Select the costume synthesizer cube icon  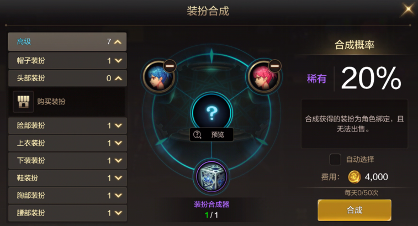click(211, 177)
